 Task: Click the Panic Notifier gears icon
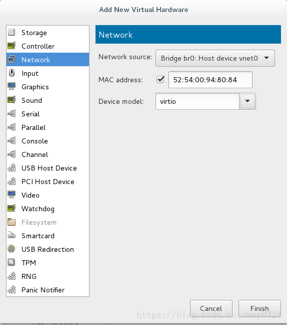pyautogui.click(x=12, y=289)
